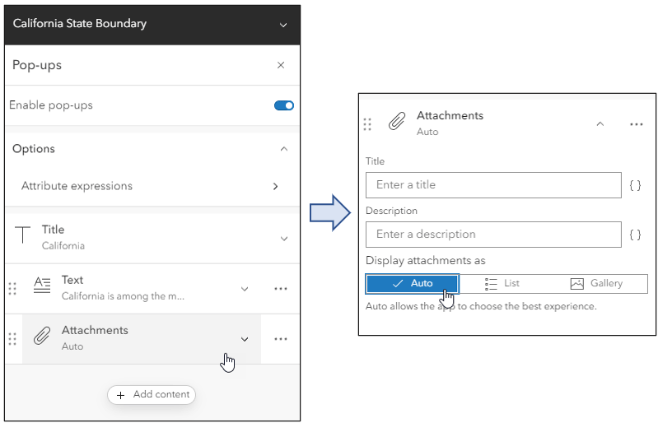The height and width of the screenshot is (423, 658).
Task: Open the Text row three-dot options menu
Action: point(280,289)
